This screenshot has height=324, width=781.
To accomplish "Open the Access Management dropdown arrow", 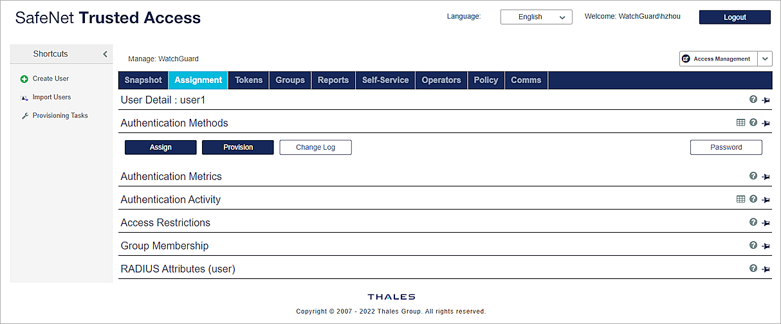I will click(764, 59).
